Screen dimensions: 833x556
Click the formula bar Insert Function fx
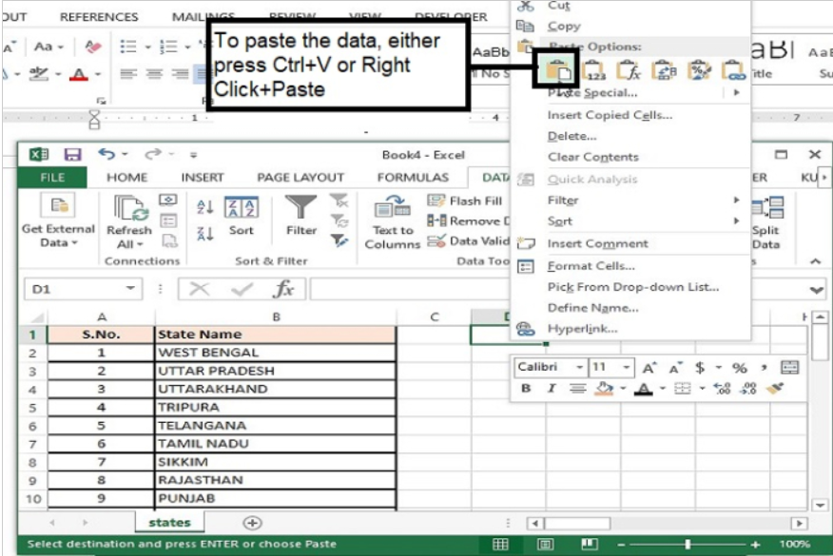[283, 289]
